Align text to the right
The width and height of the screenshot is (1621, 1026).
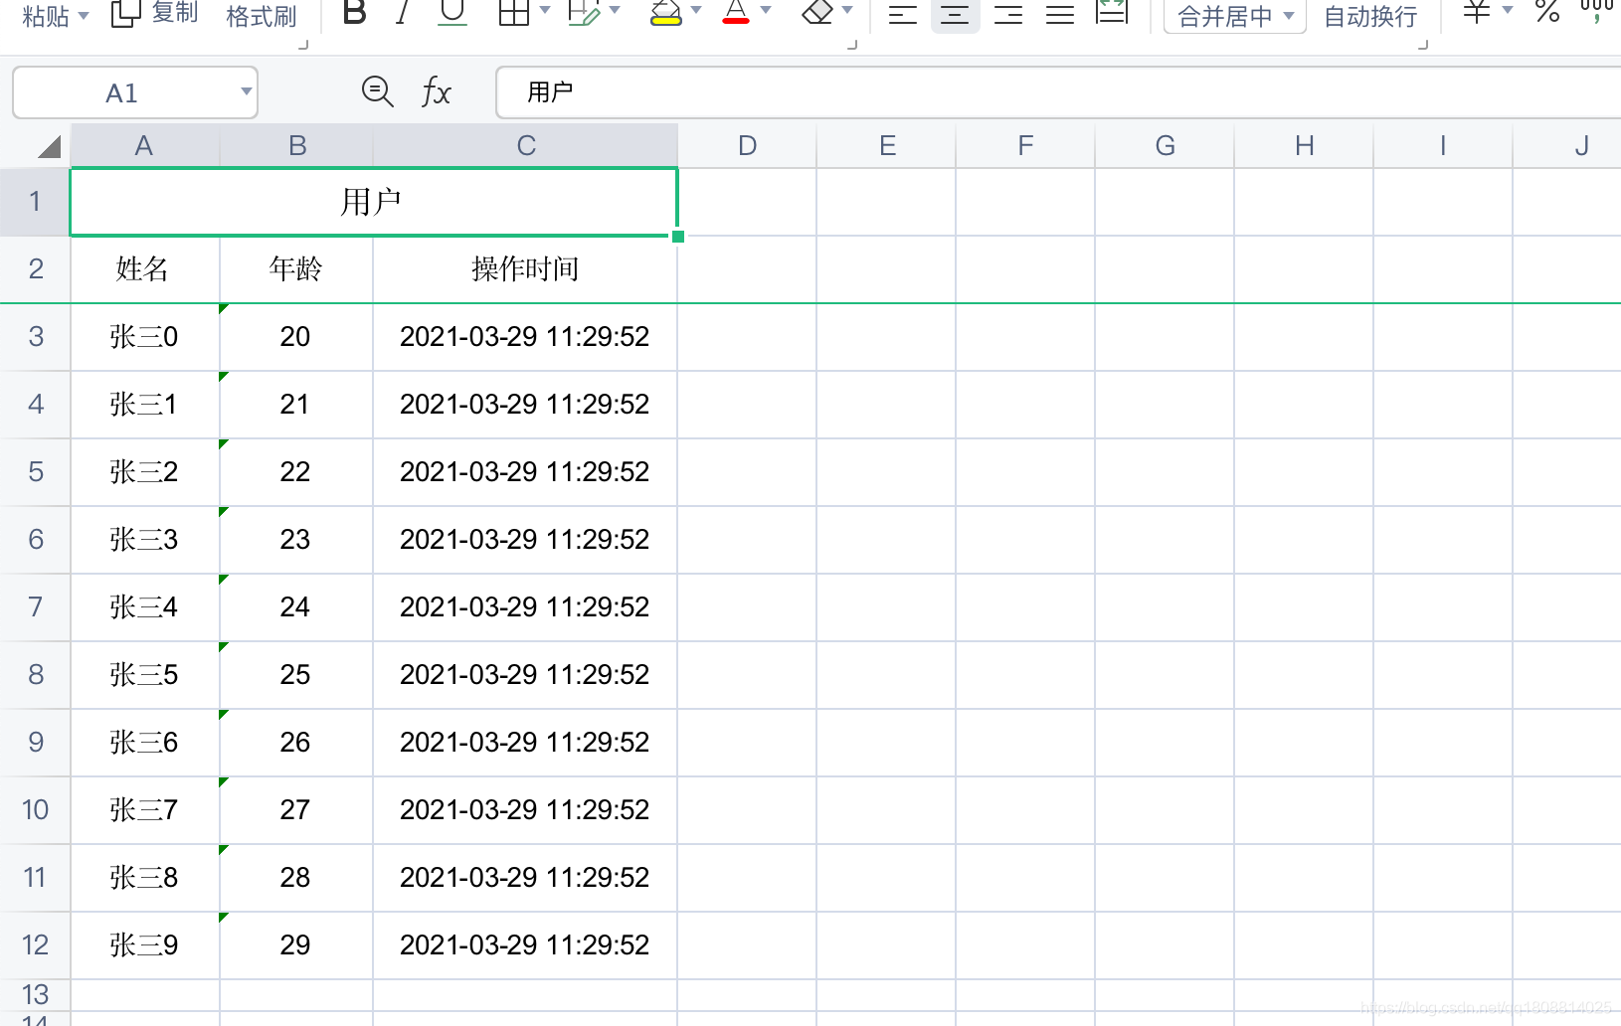point(1008,14)
